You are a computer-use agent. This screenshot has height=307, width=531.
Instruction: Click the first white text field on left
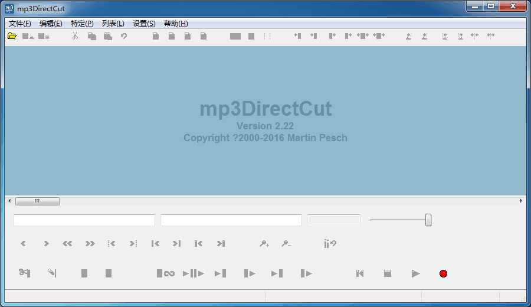(84, 220)
